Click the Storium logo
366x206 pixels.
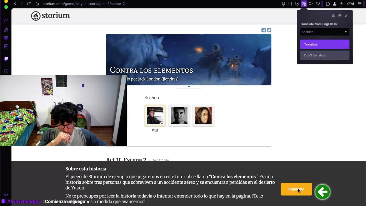50,16
